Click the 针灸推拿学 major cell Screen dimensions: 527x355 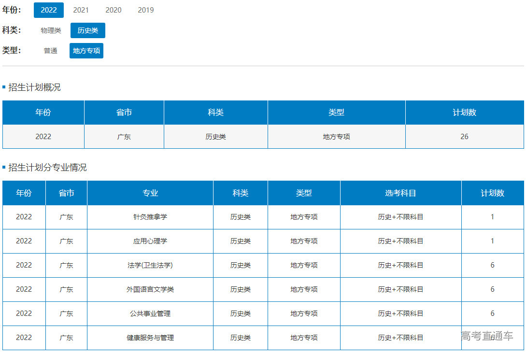[x=150, y=217]
